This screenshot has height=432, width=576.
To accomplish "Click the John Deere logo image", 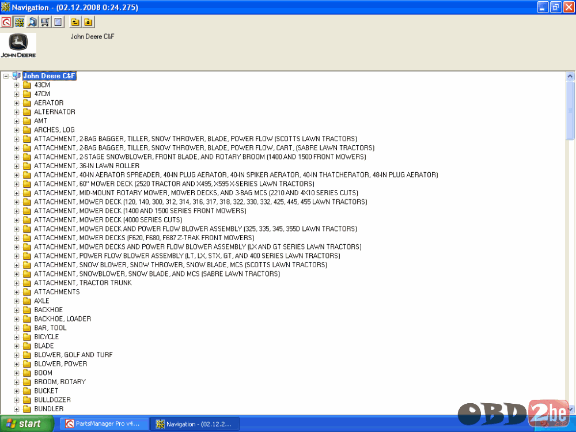I will pos(18,46).
